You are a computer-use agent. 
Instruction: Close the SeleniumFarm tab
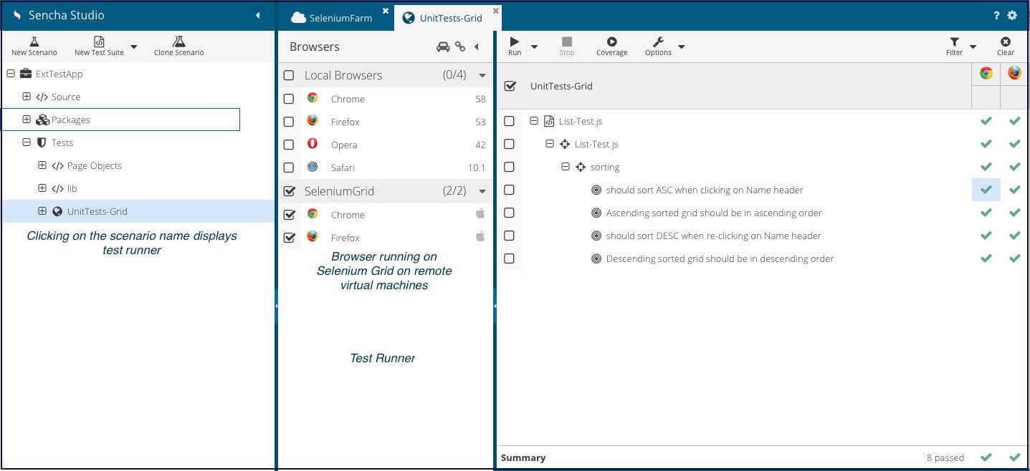point(386,11)
